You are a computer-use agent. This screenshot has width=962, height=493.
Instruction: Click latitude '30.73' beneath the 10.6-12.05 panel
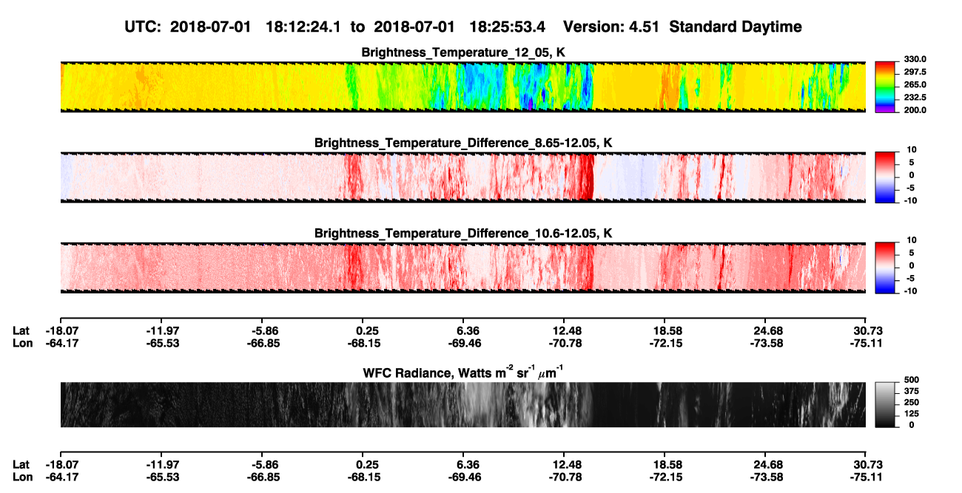[x=868, y=330]
